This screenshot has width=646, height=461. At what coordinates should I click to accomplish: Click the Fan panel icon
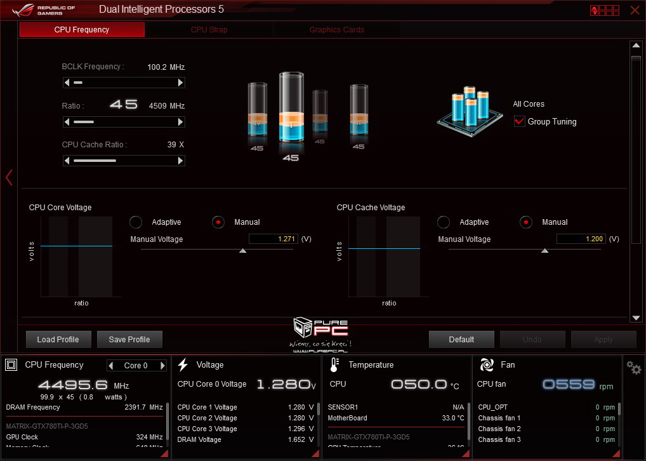[487, 365]
